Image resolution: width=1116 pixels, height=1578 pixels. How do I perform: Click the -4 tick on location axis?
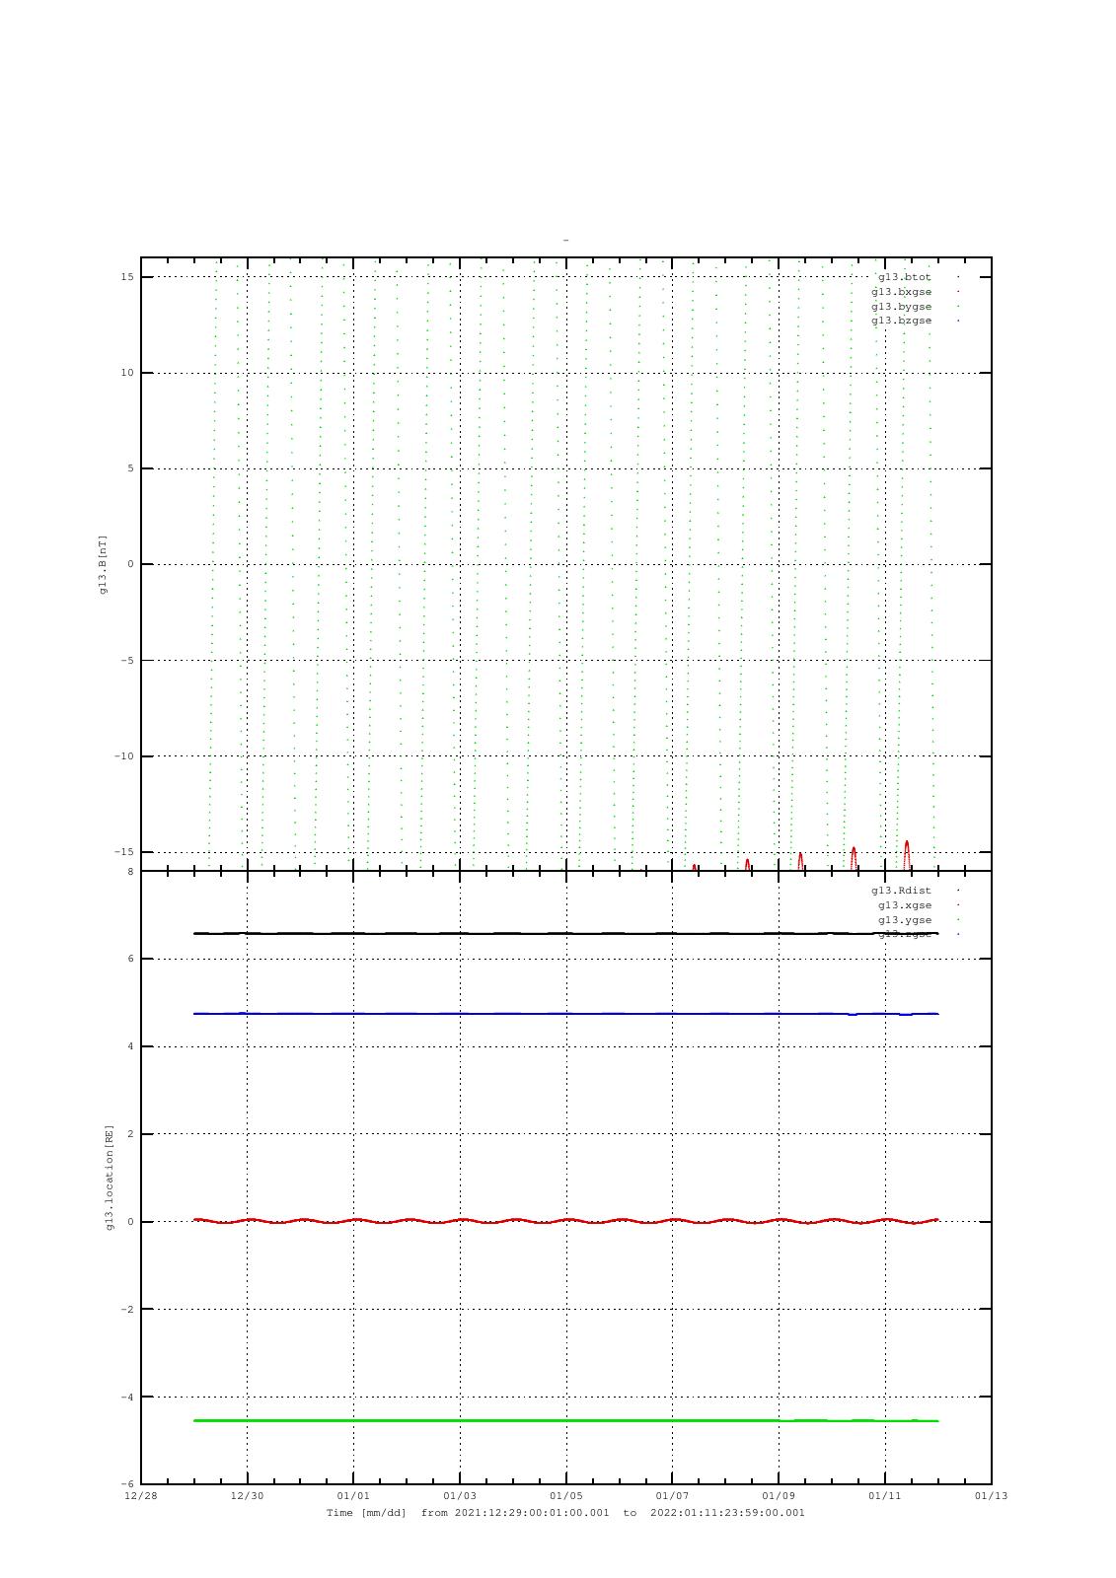tap(128, 1398)
